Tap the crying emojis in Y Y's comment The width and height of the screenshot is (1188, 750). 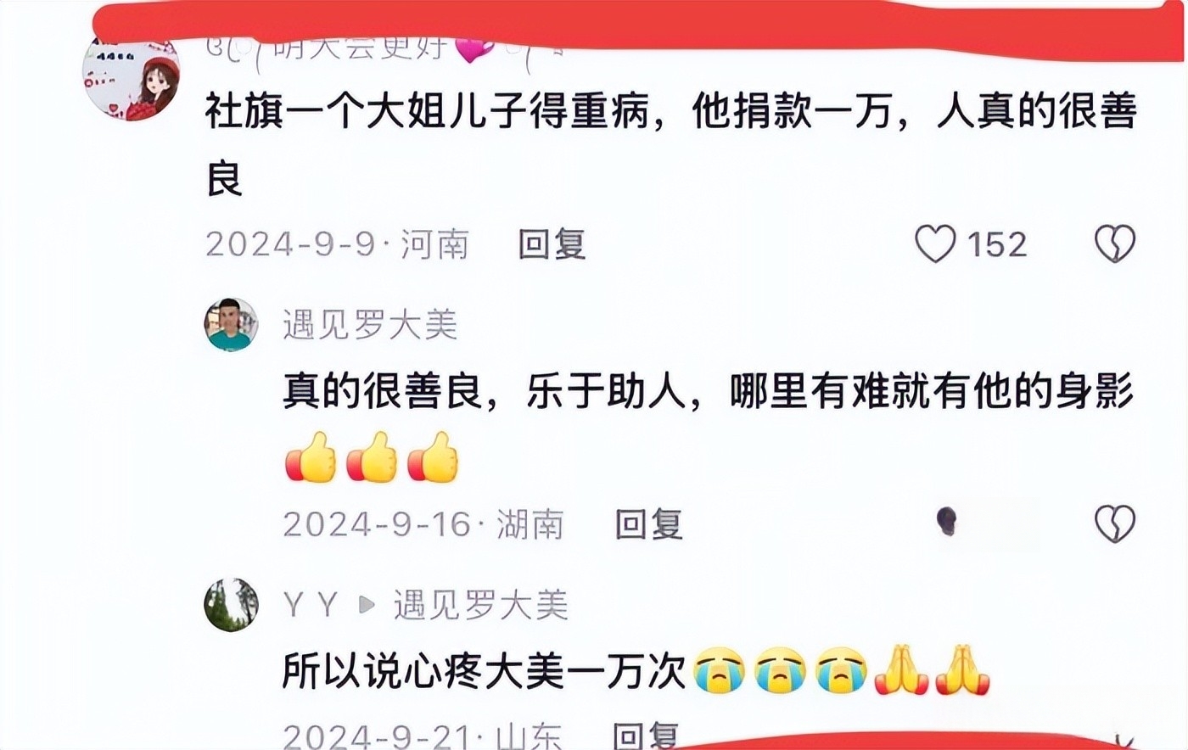[x=781, y=670]
